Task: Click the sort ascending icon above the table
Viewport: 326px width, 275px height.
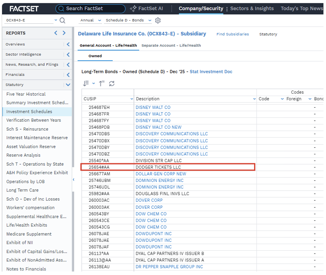Action: coord(102,83)
